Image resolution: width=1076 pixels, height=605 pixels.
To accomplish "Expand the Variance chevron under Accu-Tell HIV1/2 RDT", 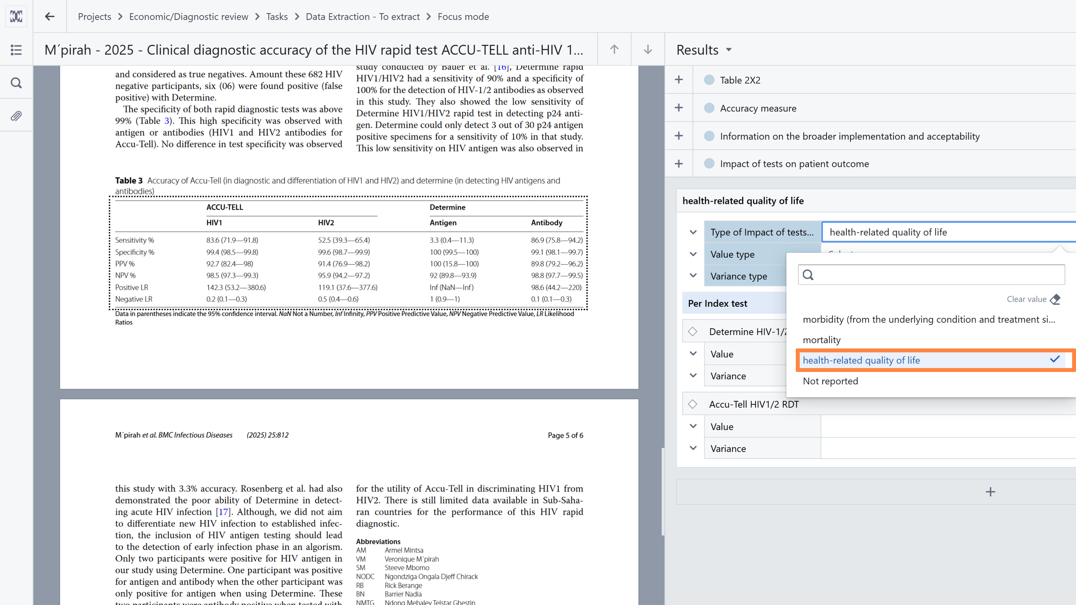I will click(693, 448).
